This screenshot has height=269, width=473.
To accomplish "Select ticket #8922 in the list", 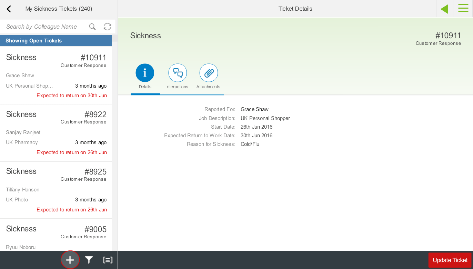I will [56, 133].
